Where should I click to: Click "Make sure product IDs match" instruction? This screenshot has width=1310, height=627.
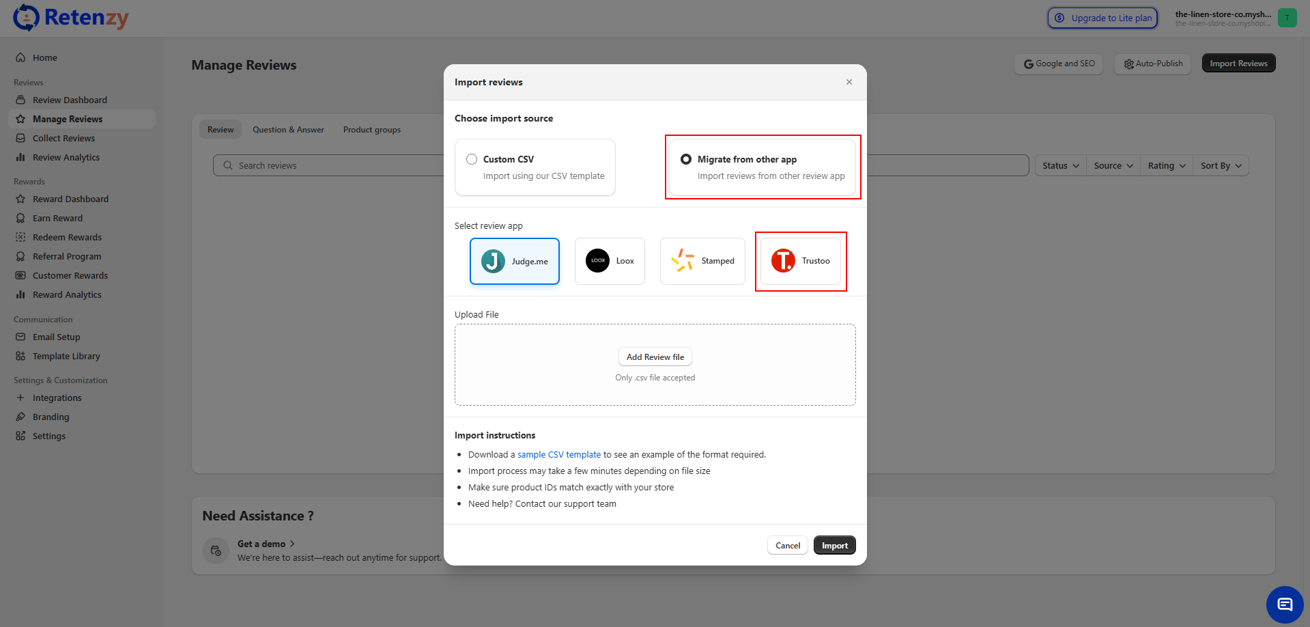click(x=571, y=488)
